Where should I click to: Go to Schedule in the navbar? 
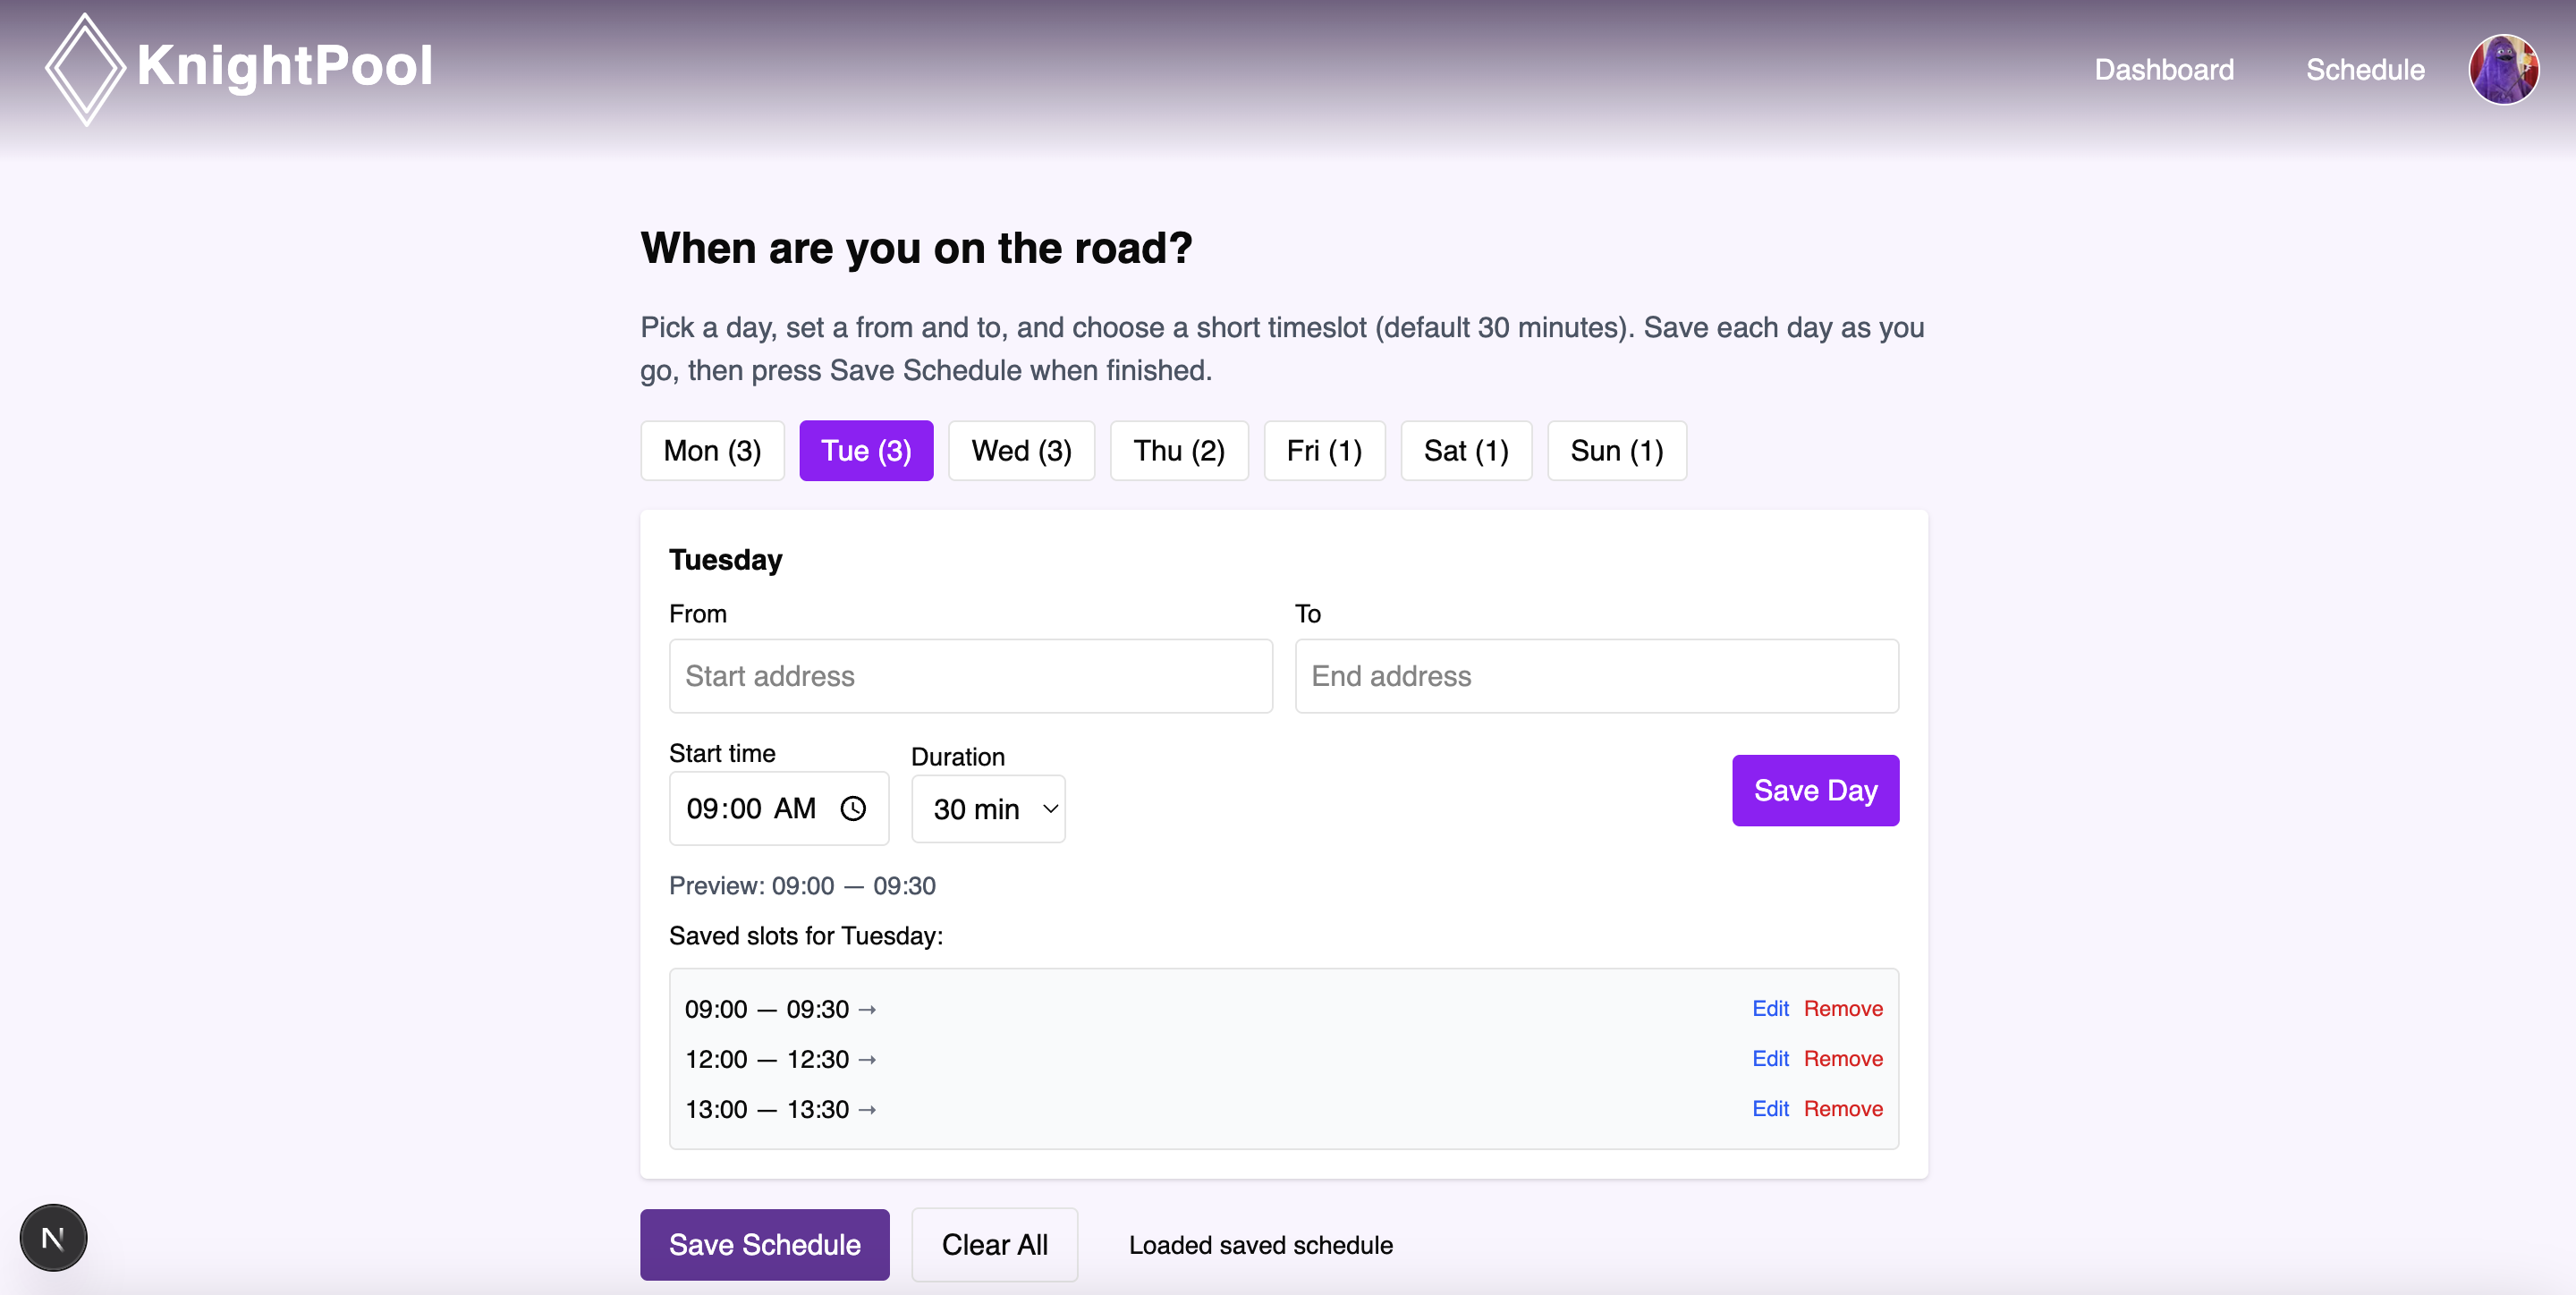pos(2365,69)
